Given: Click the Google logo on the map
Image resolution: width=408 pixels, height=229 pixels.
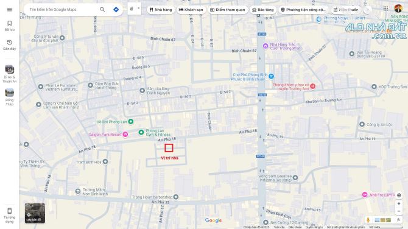Looking at the screenshot, I should pyautogui.click(x=213, y=220).
